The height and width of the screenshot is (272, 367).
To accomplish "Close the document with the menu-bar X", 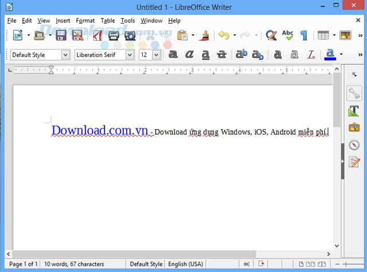I will click(358, 21).
